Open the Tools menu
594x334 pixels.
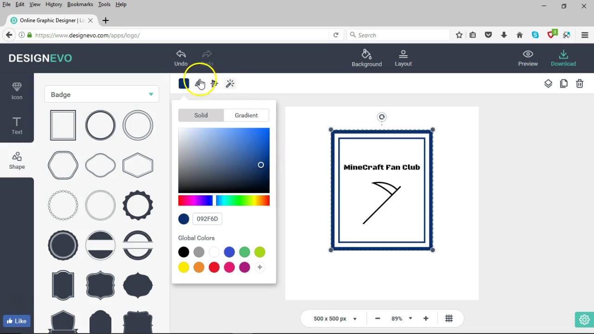(104, 4)
